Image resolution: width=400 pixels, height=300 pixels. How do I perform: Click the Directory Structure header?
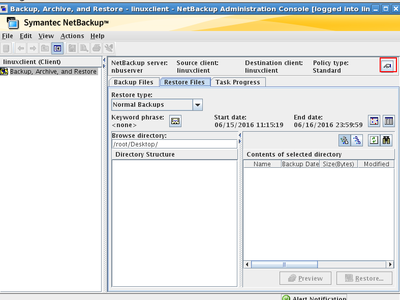[175, 155]
